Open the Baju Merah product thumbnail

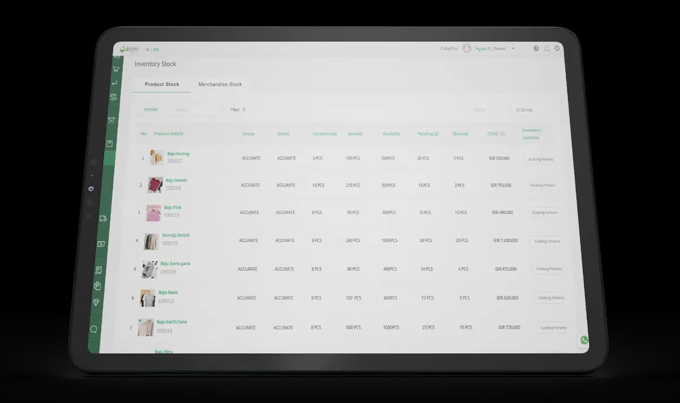pos(155,185)
